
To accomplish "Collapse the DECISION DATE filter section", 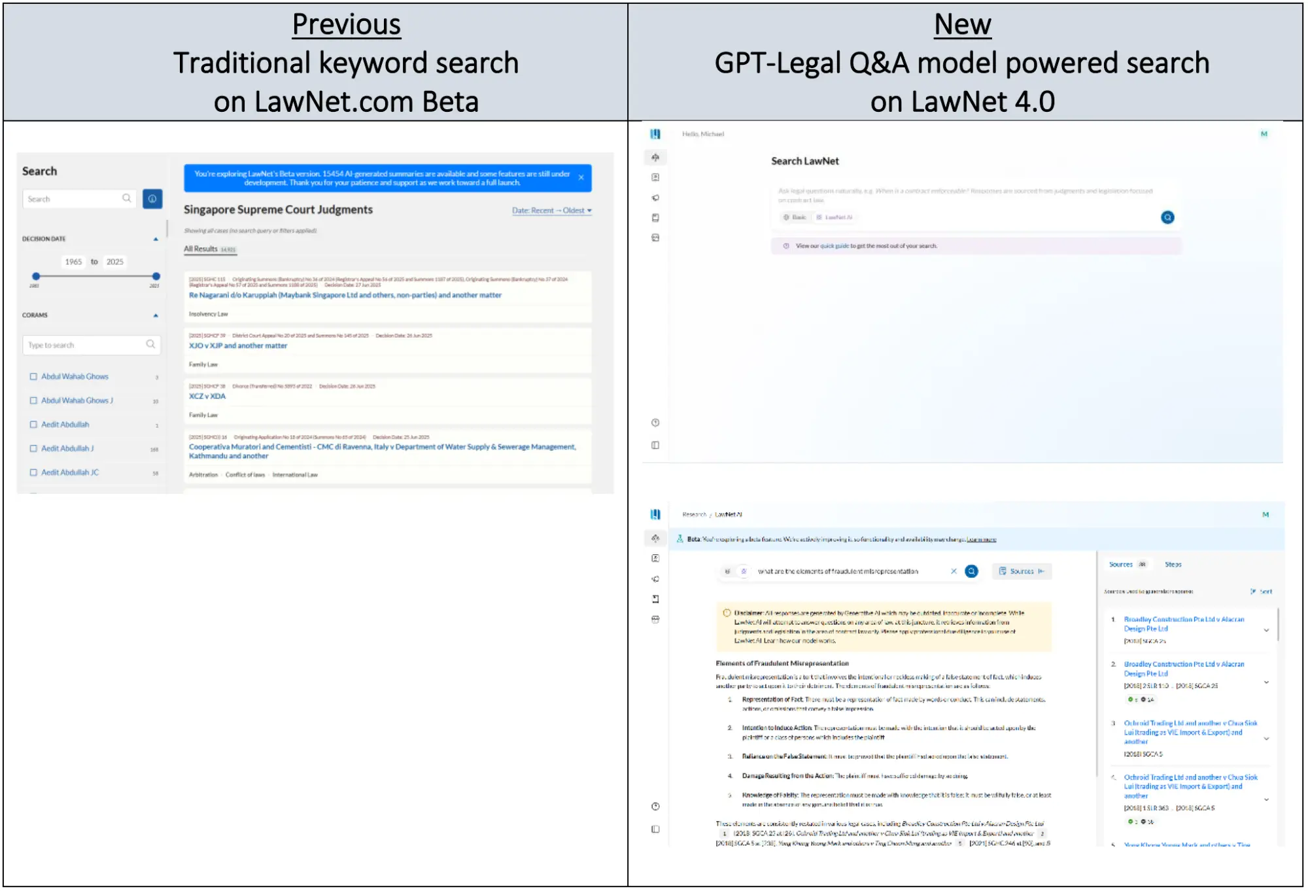I will tap(156, 239).
